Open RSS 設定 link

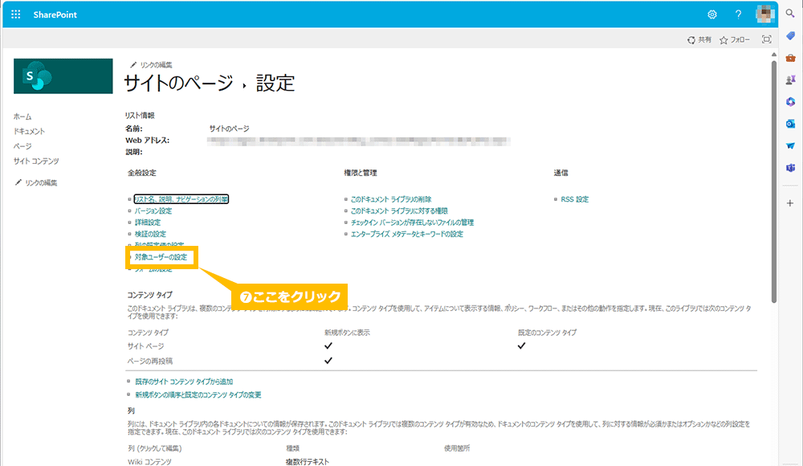tap(575, 199)
